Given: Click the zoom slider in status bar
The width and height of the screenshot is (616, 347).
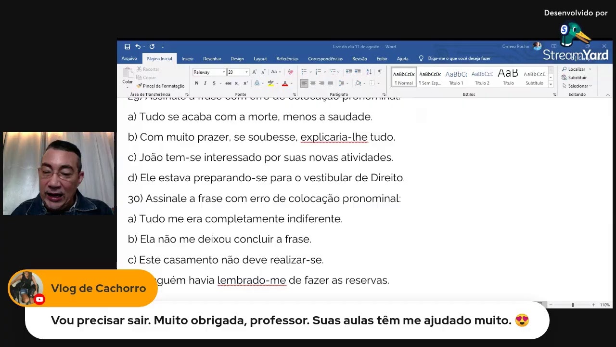Looking at the screenshot, I should [x=572, y=305].
